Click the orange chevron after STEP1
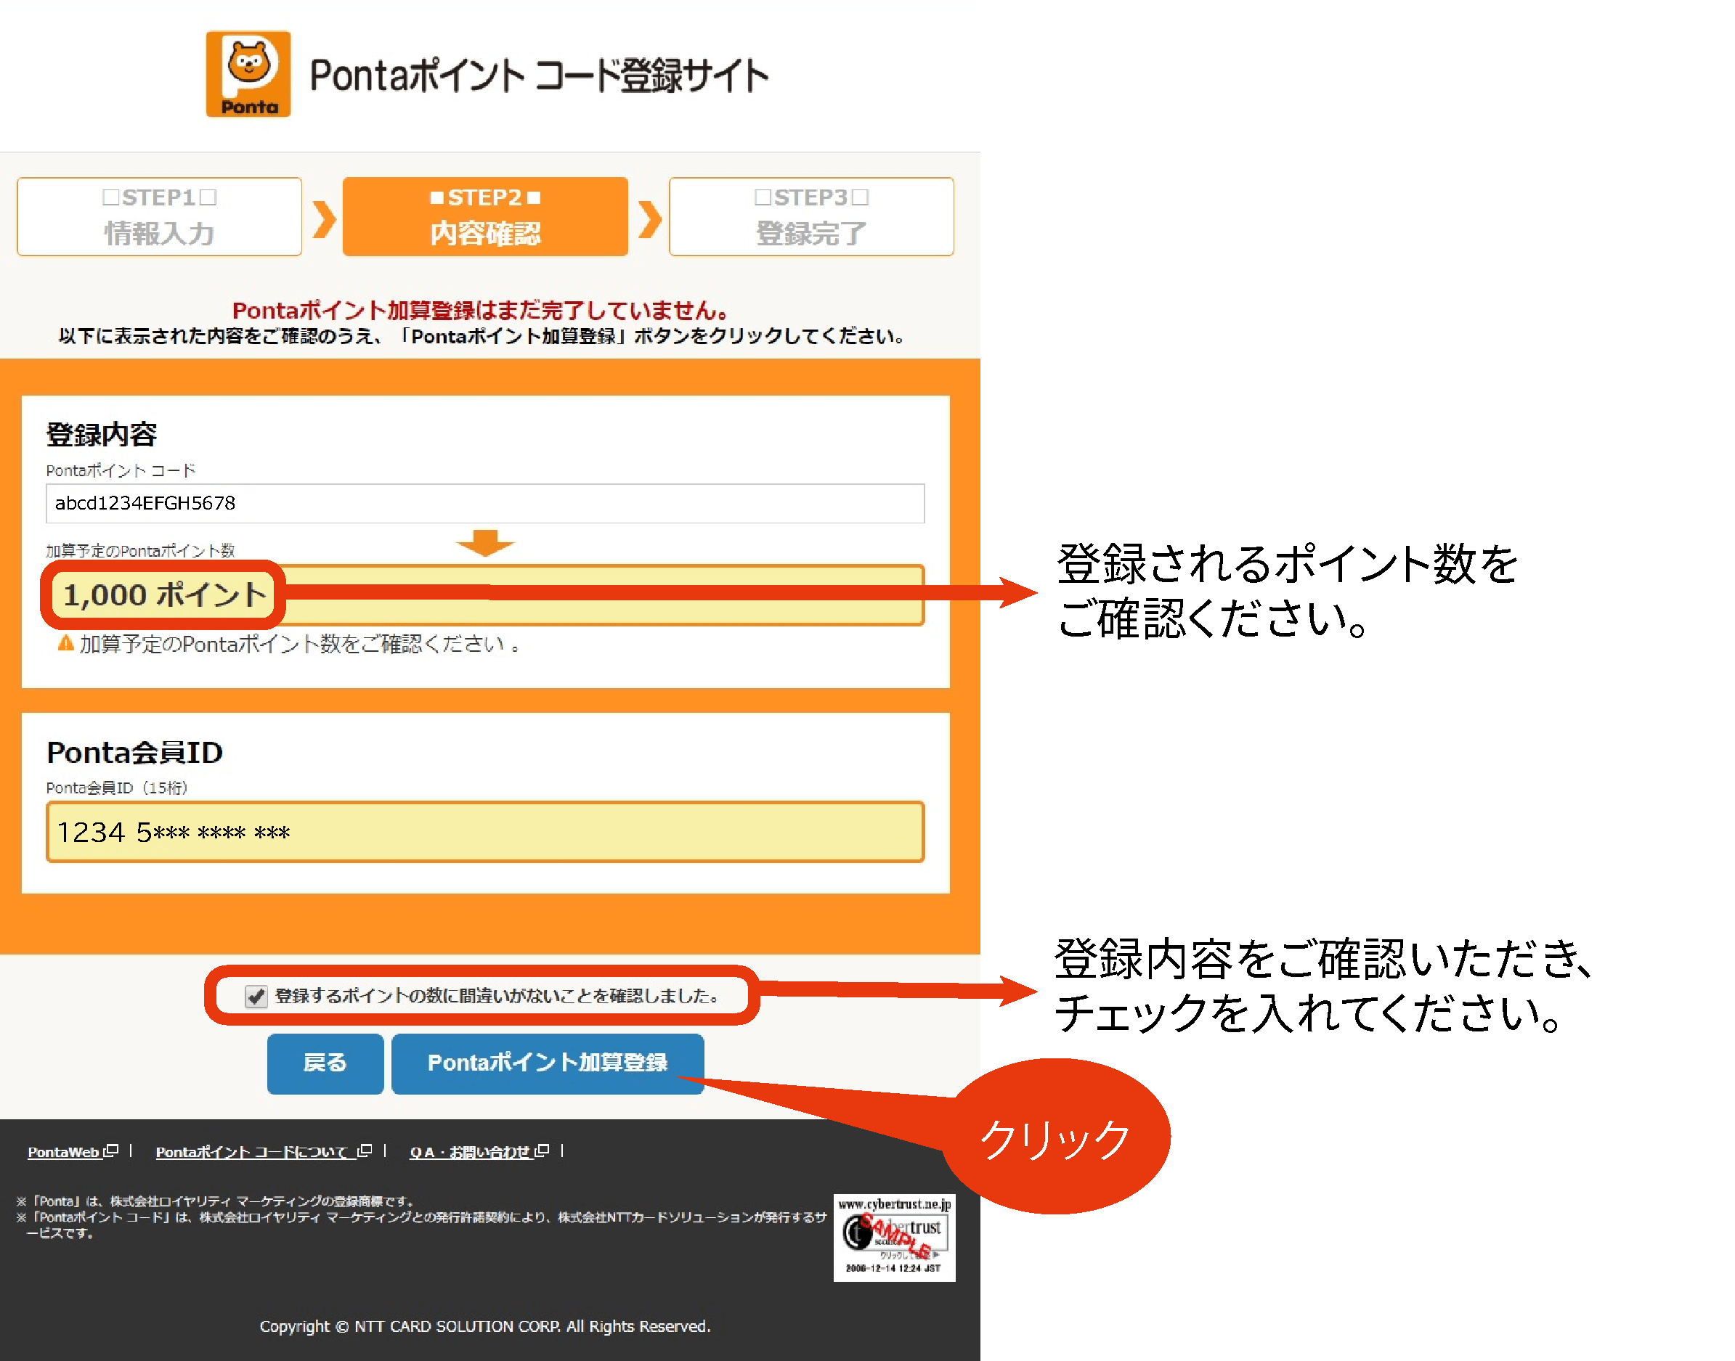1735x1361 pixels. [x=324, y=219]
